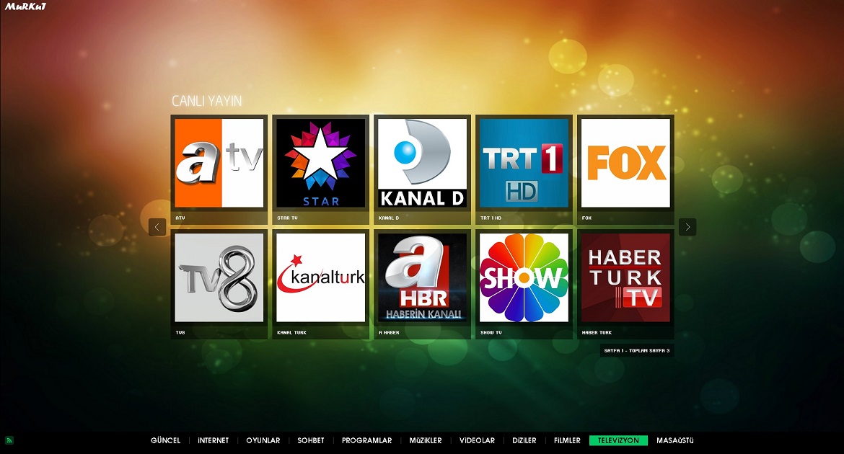
Task: Click the "ATV" caption text
Action: click(180, 218)
